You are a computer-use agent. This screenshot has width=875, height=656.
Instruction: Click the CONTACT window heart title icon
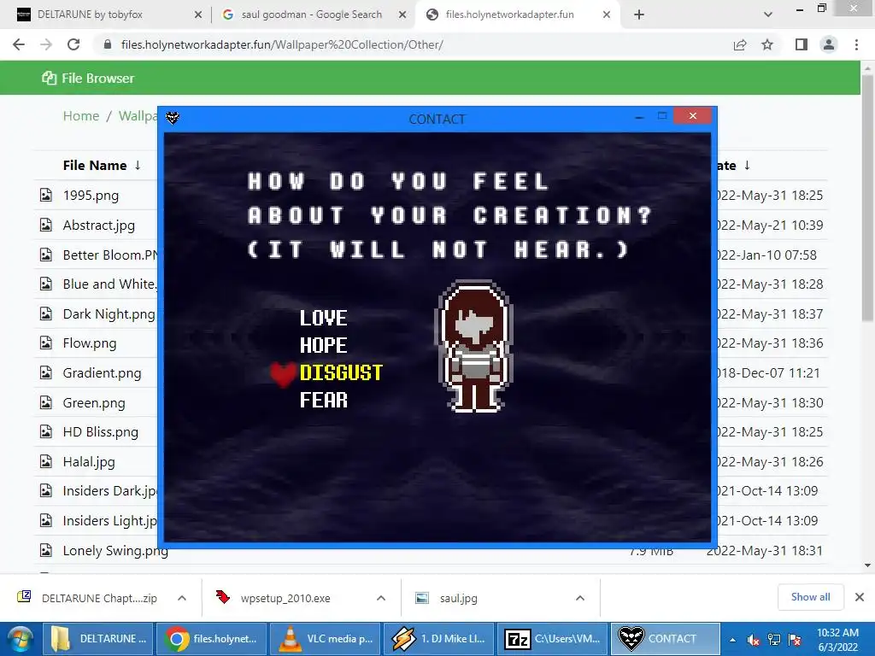[173, 118]
